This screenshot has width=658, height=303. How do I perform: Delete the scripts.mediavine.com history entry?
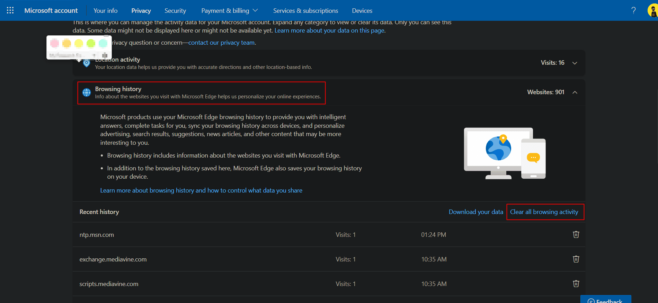tap(576, 284)
